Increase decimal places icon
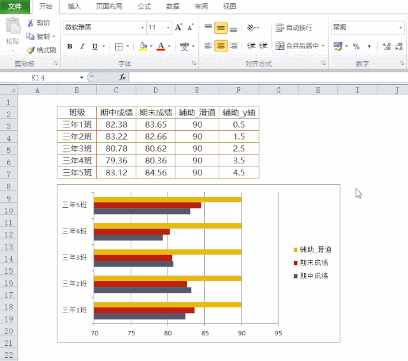408x361 pixels. click(386, 47)
